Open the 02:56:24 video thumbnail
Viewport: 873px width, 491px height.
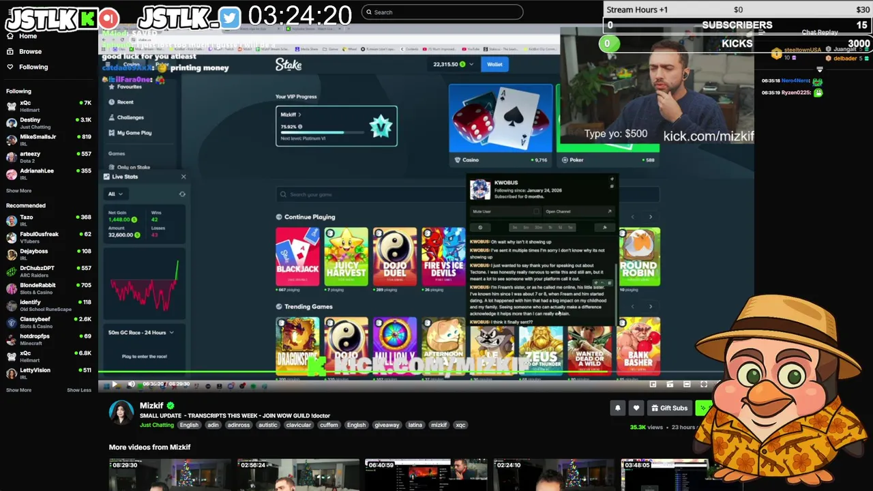click(x=298, y=475)
